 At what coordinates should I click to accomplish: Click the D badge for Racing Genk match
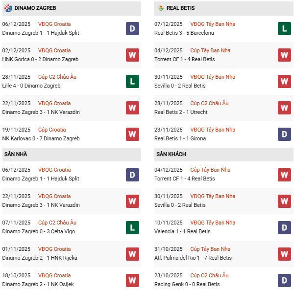[285, 279]
